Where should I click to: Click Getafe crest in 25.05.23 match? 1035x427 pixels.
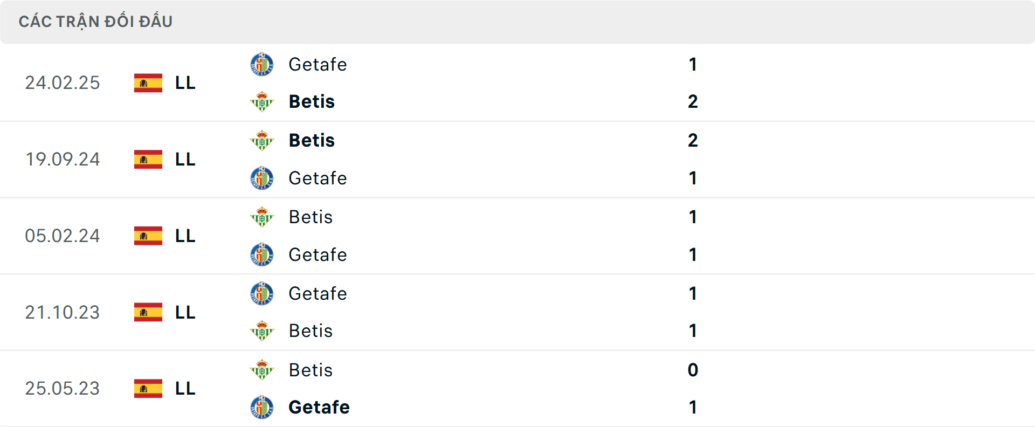262,407
